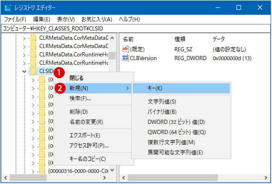This screenshot has width=272, height=184.
Task: Choose 削除(D) in the context menu
Action: 93,112
